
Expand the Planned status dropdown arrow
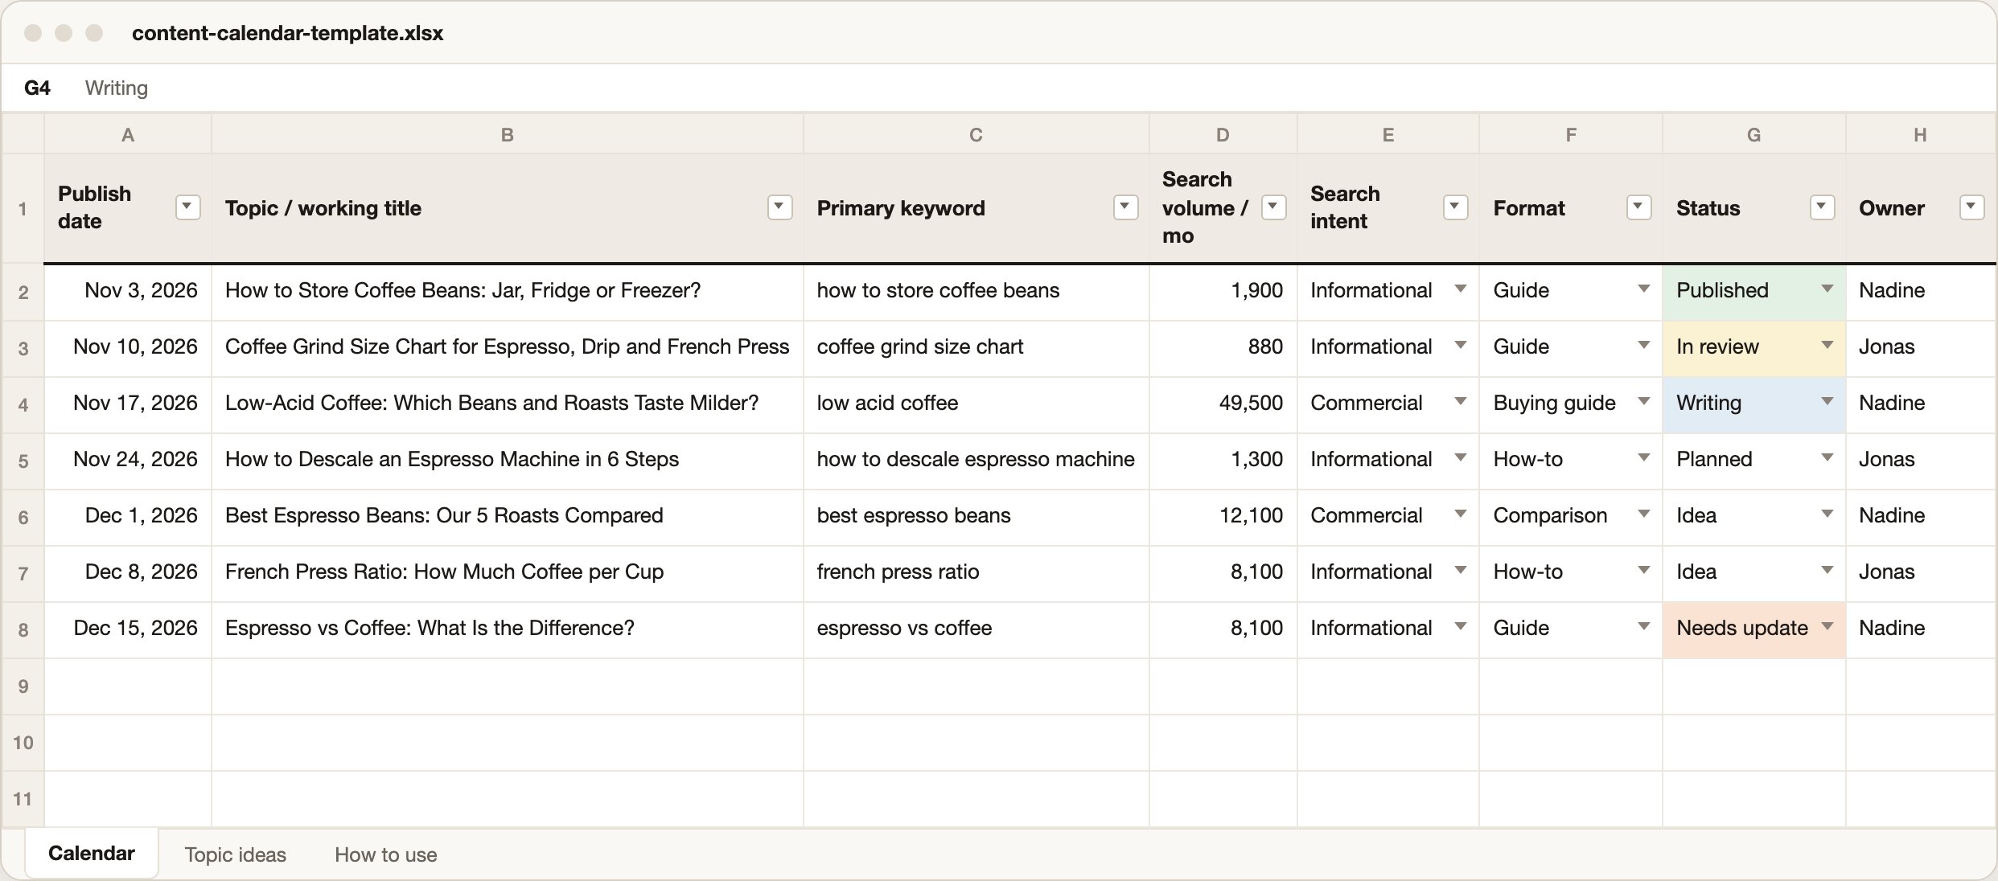tap(1827, 458)
